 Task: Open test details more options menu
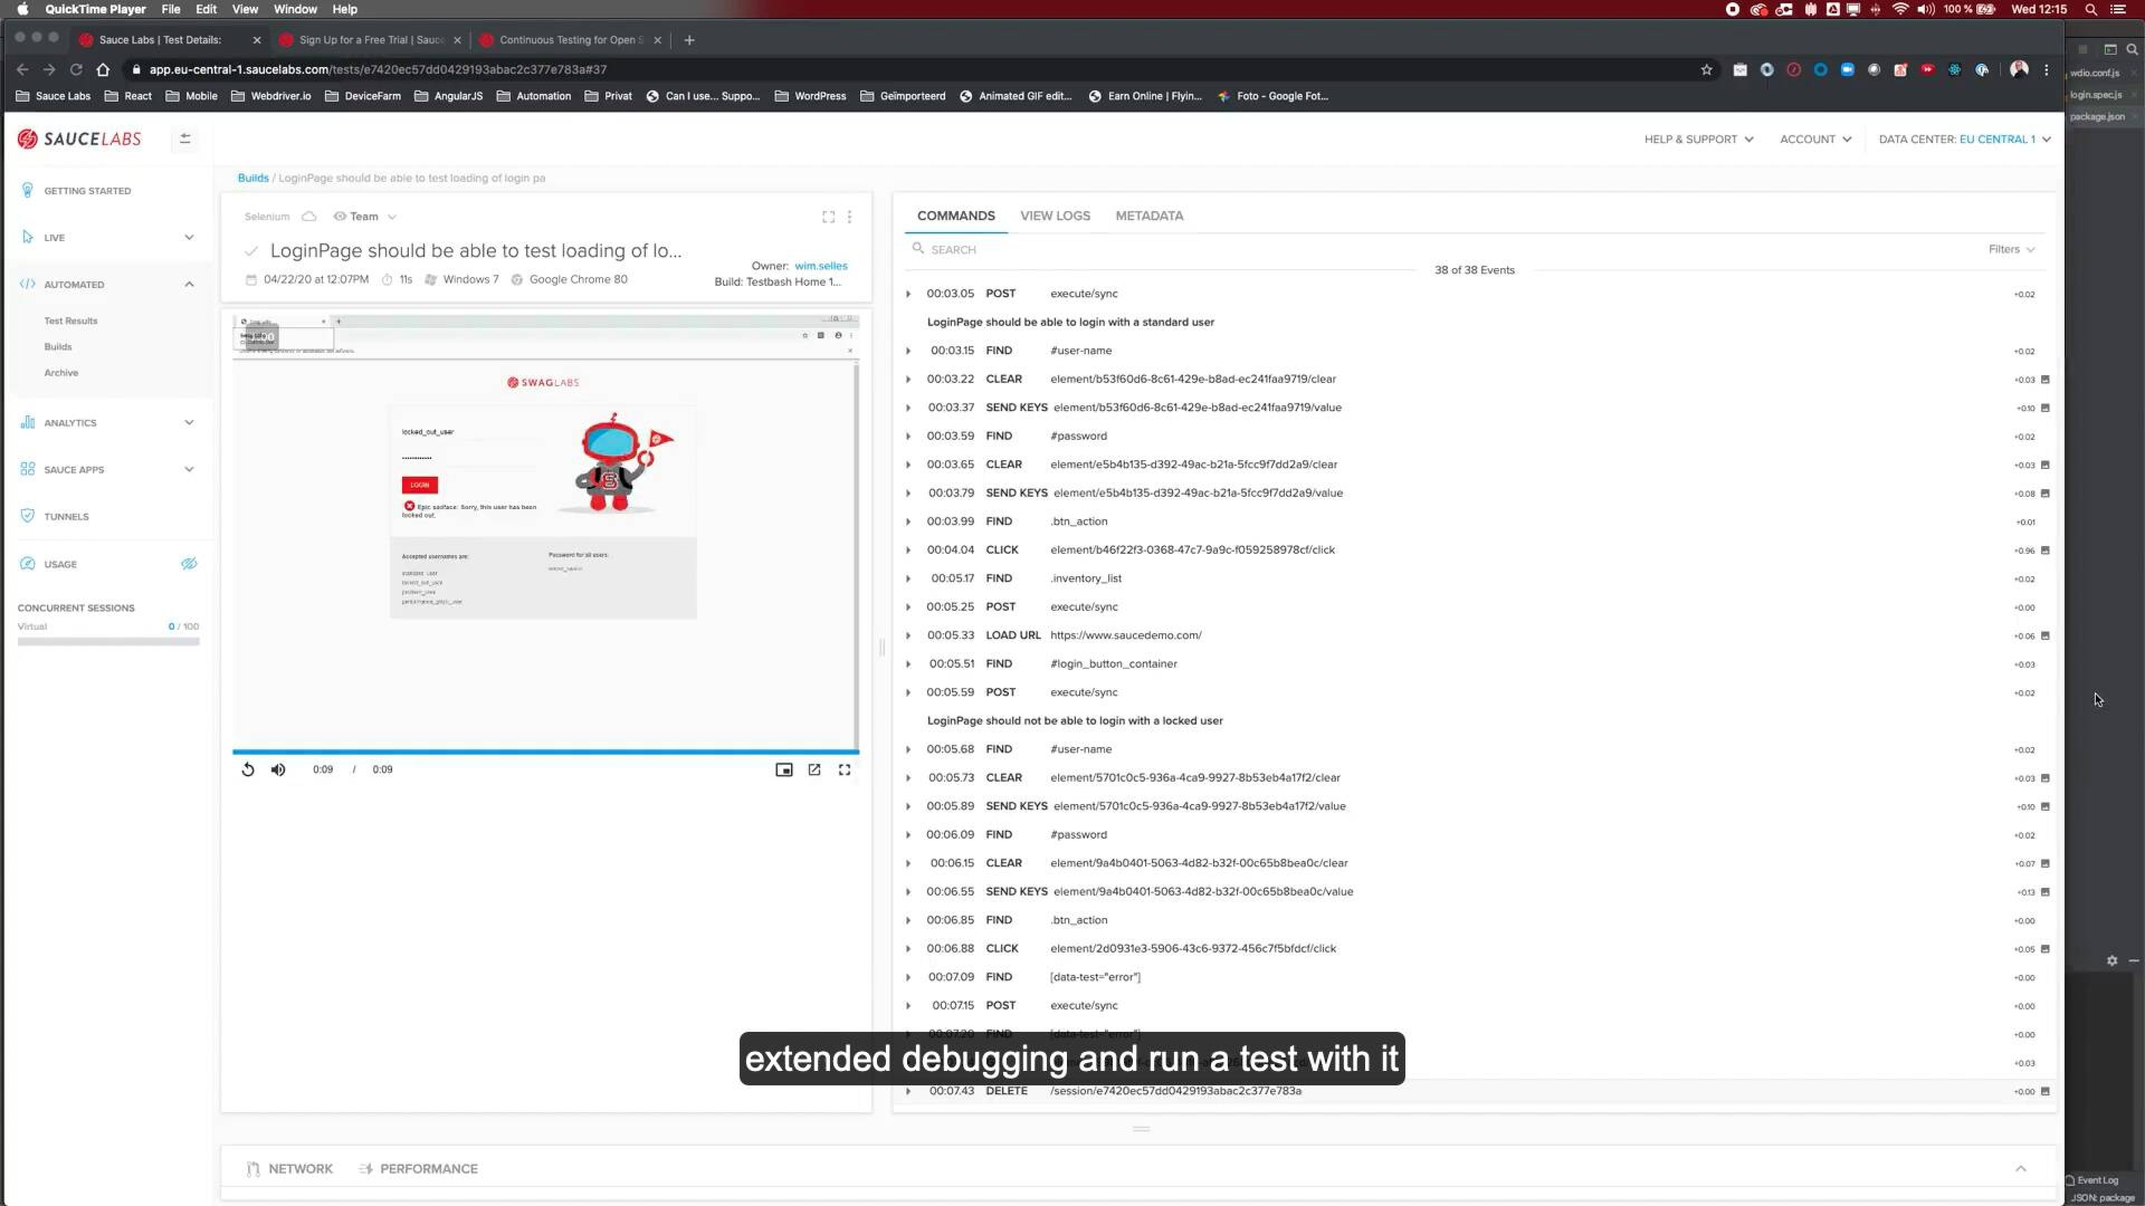849,217
